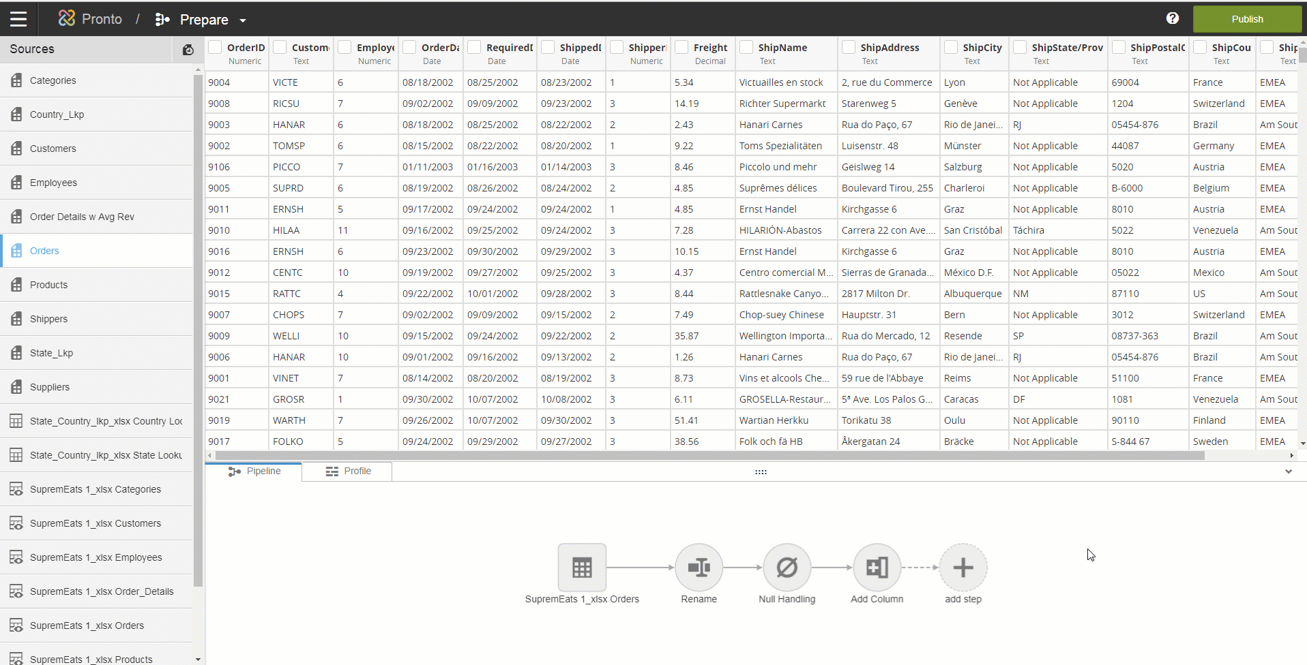Check the ShipperID column checkbox

[x=617, y=47]
